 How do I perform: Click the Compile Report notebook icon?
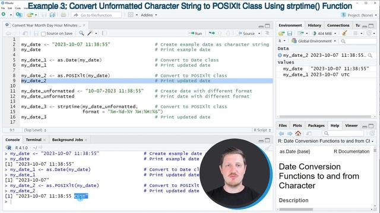click(104, 33)
